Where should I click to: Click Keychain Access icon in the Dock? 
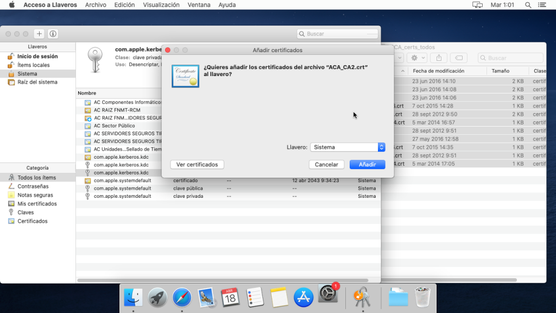tap(362, 297)
